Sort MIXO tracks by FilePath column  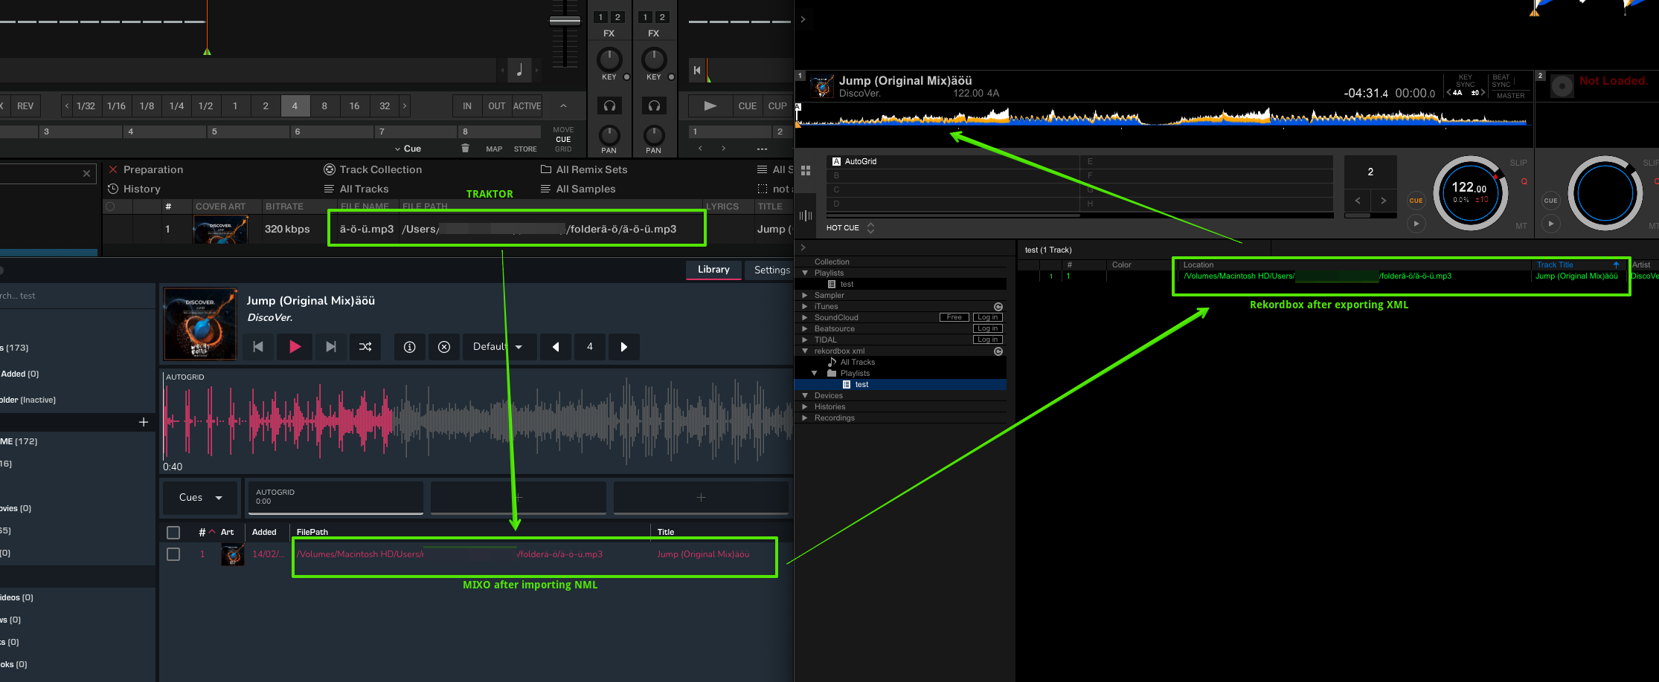tap(312, 532)
